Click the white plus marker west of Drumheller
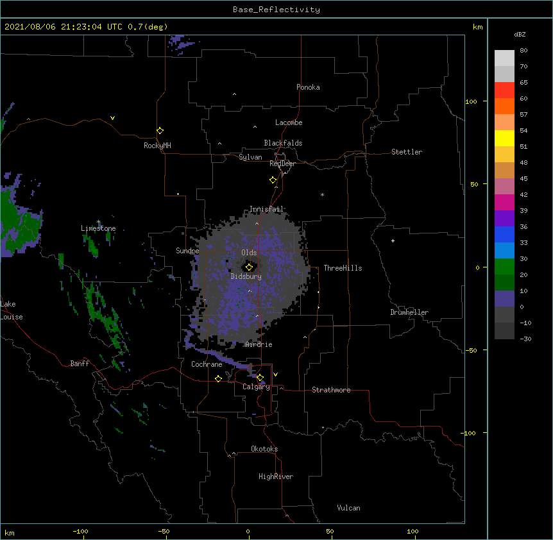This screenshot has width=553, height=540. (x=393, y=240)
